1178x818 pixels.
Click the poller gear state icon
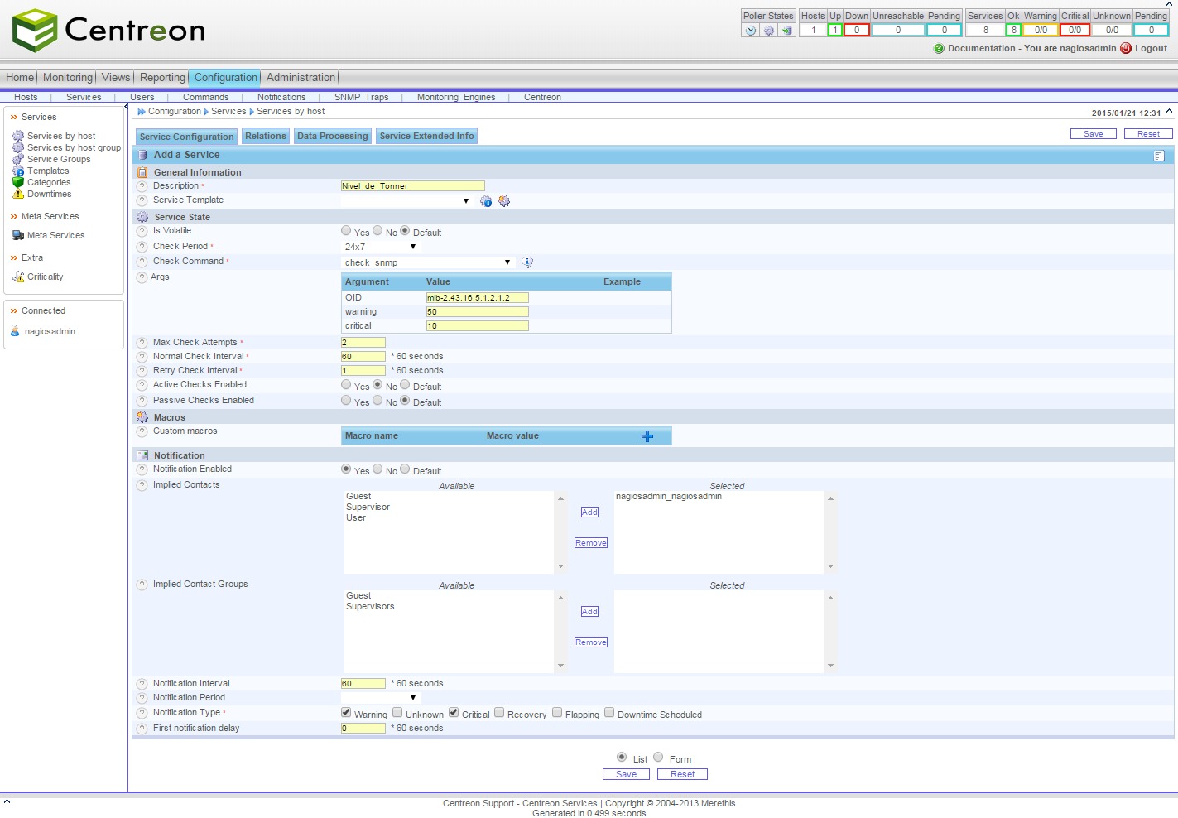[769, 31]
